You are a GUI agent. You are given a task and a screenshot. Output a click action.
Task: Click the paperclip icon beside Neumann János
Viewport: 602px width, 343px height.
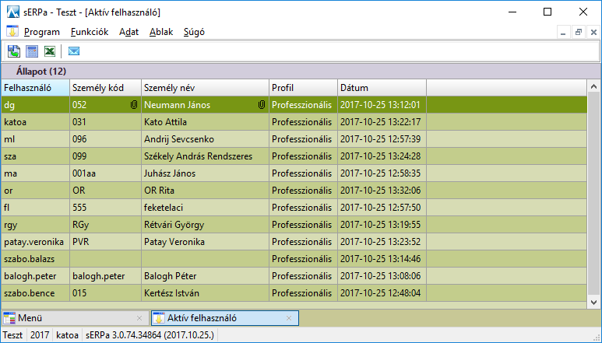tap(262, 105)
